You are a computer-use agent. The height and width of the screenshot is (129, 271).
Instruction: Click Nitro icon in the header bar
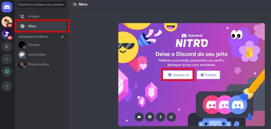pyautogui.click(x=75, y=4)
